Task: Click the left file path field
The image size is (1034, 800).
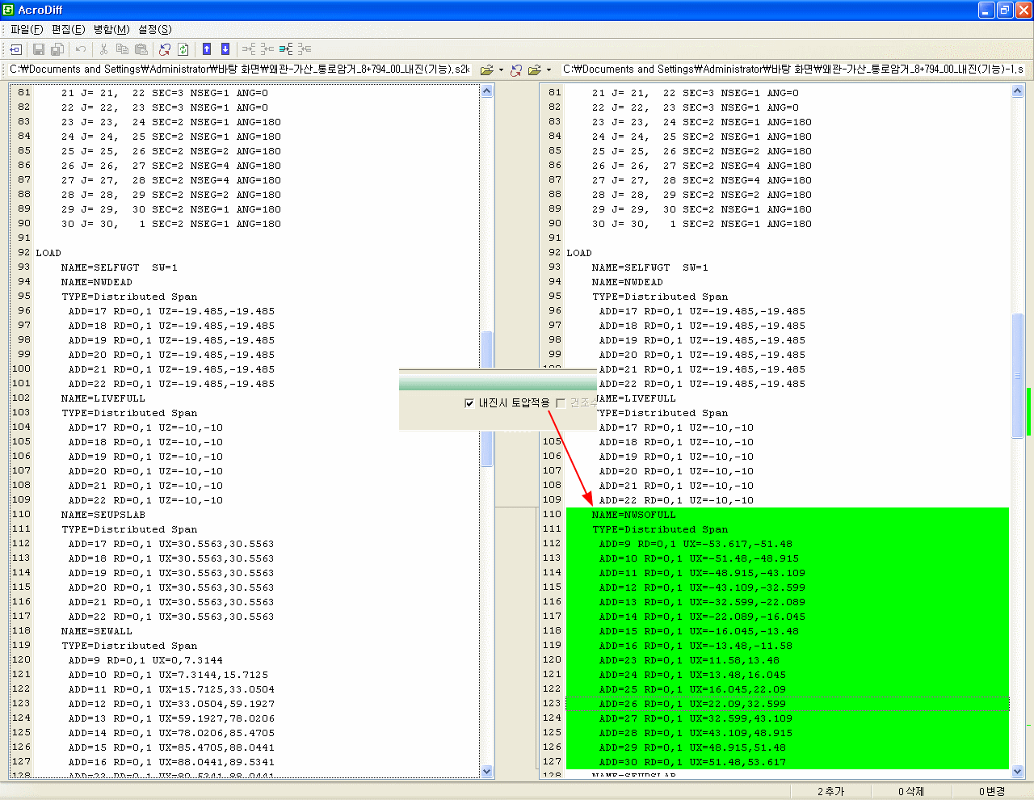Action: 240,69
